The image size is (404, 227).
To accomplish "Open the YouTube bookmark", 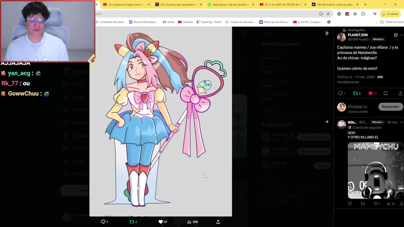I will 185,22.
